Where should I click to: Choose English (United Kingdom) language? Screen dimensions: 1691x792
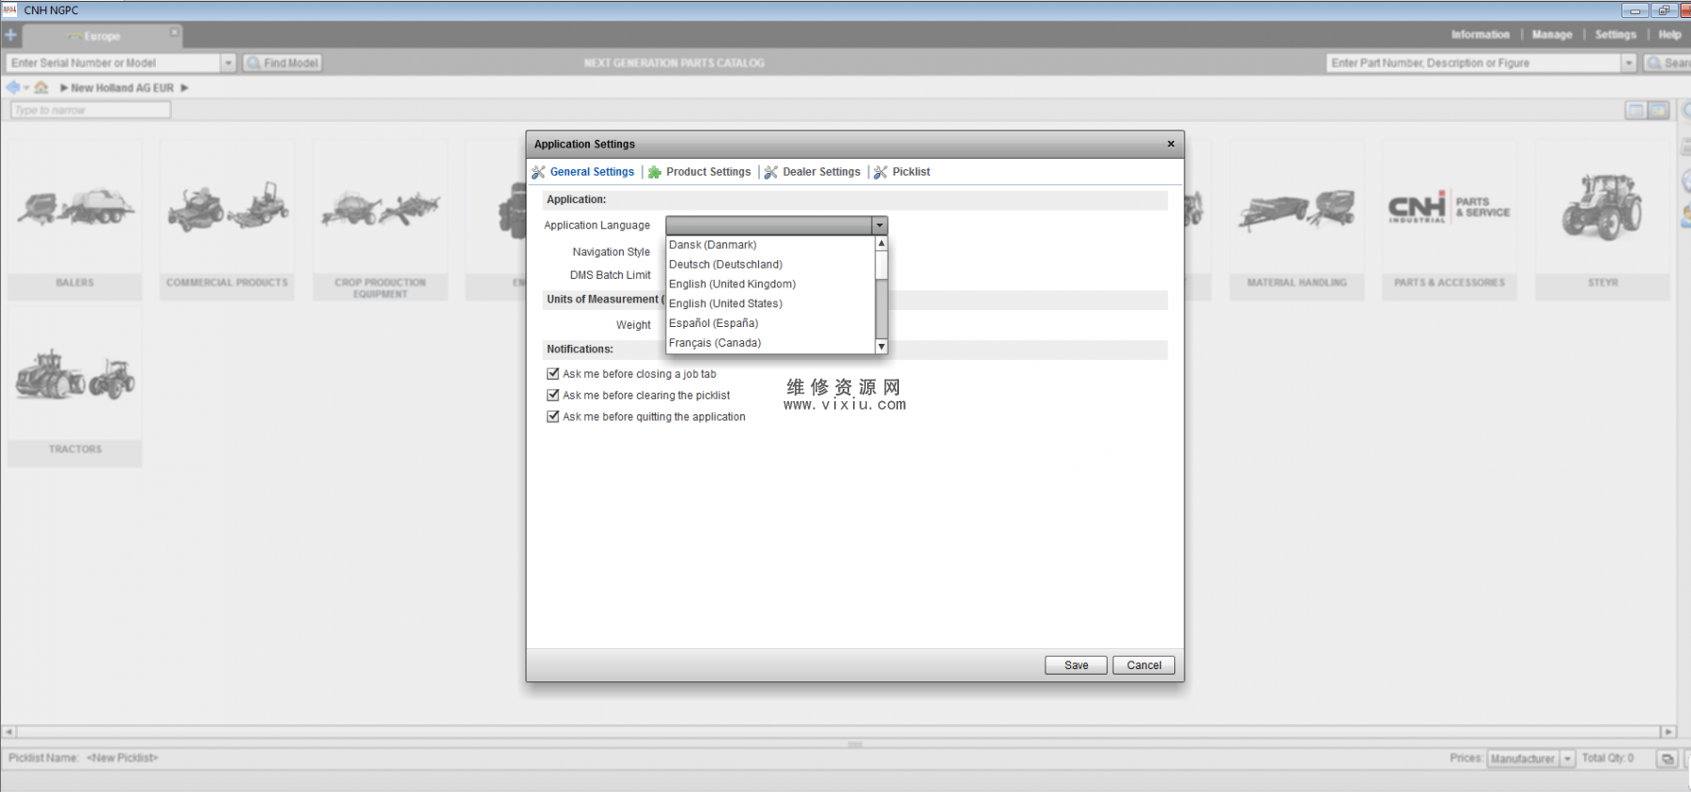(770, 285)
